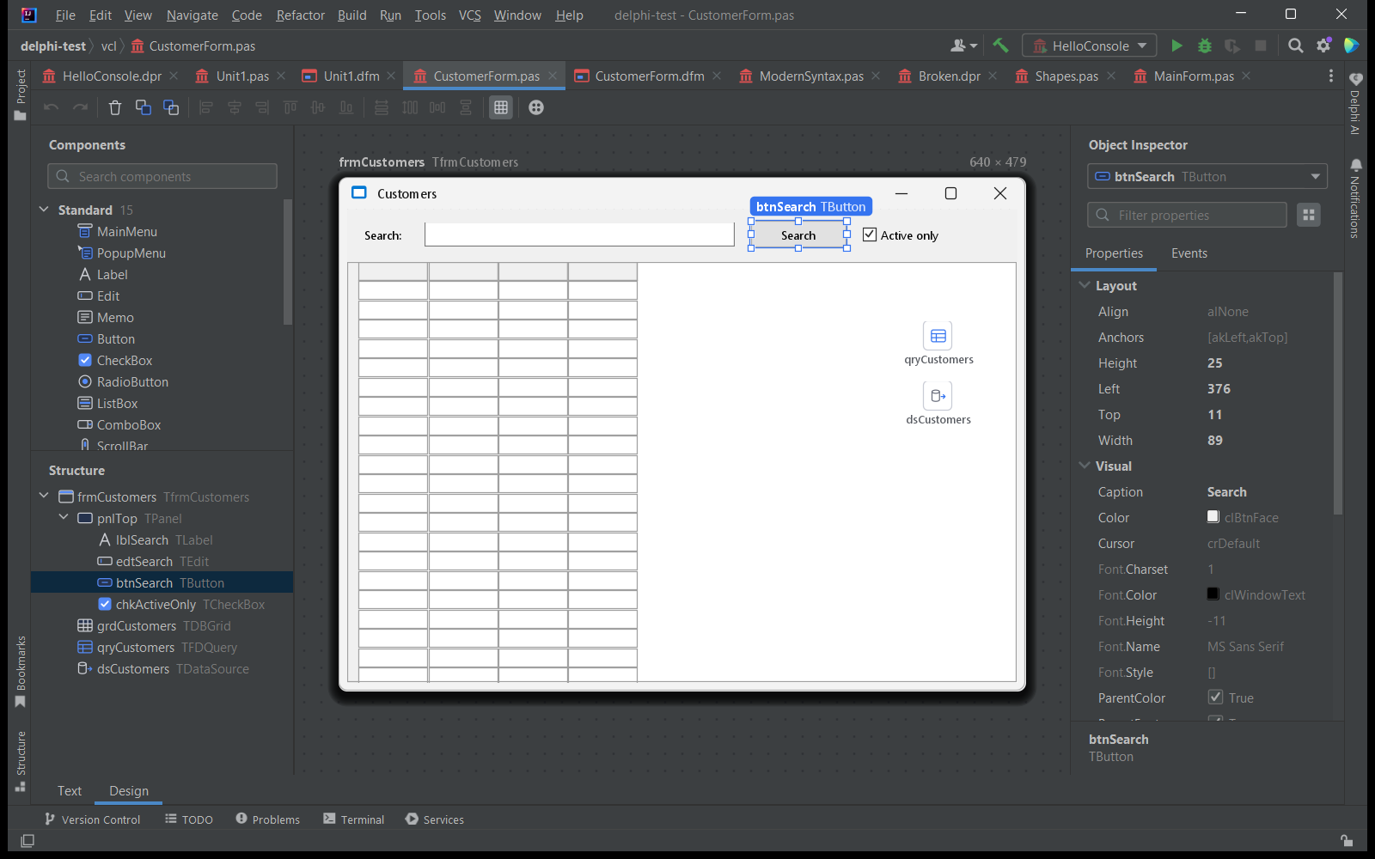Open tab options three-dot menu
The height and width of the screenshot is (859, 1375).
point(1331,76)
